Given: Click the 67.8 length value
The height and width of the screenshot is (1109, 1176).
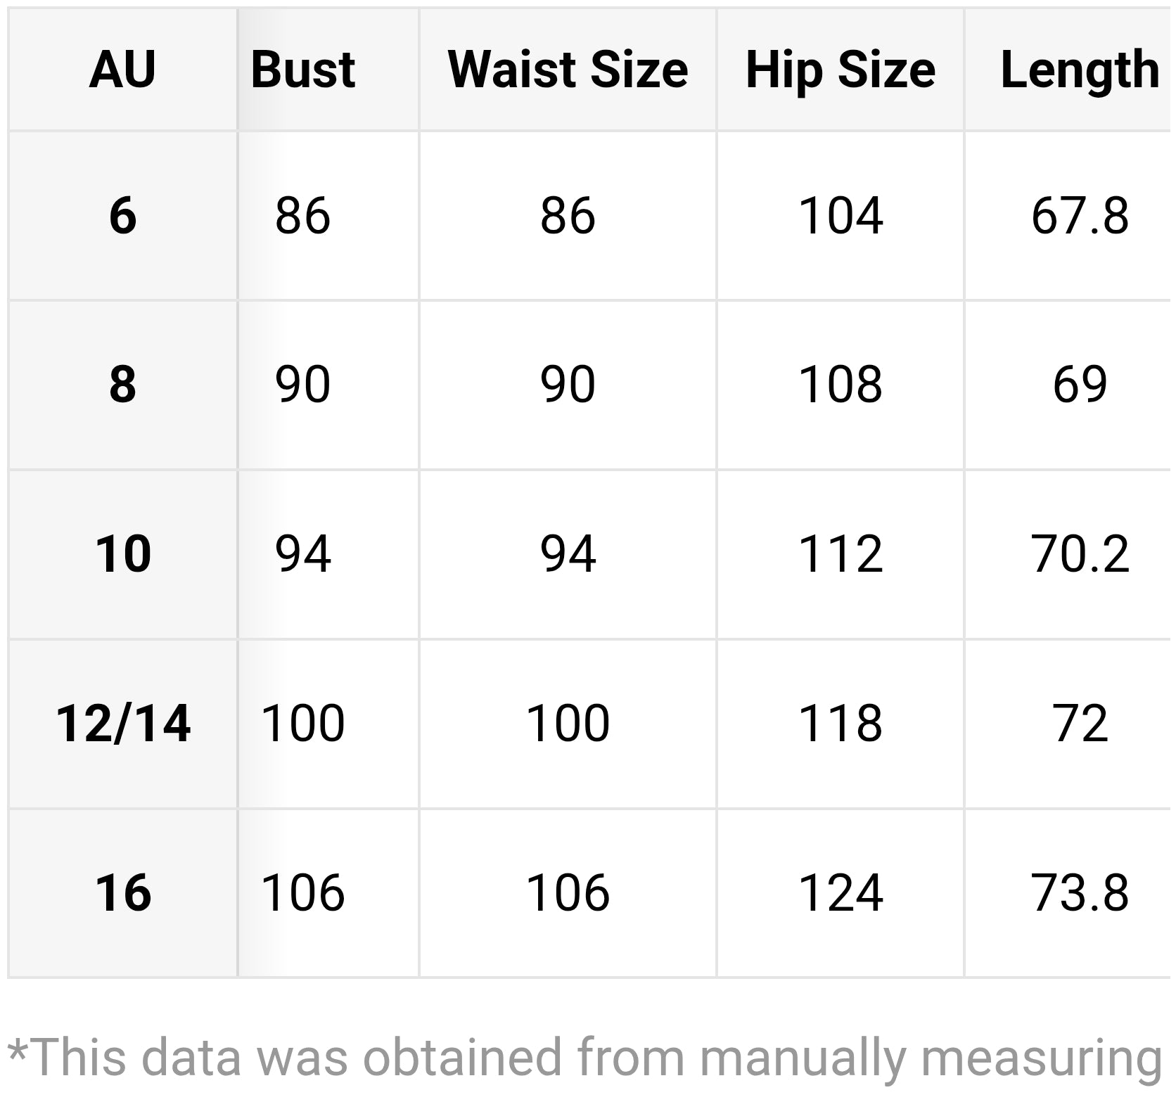Looking at the screenshot, I should [x=1080, y=215].
